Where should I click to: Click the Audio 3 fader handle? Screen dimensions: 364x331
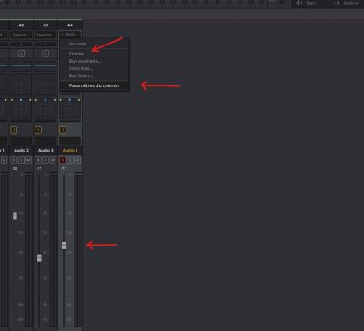click(x=39, y=258)
